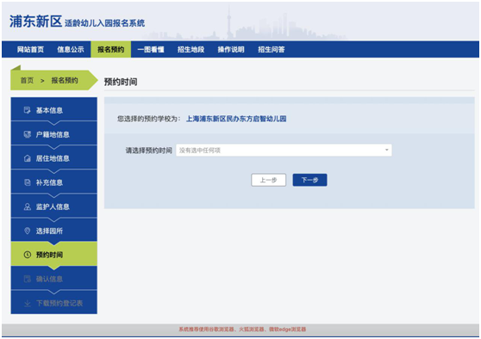Open the 一图看懂 navigation item
The image size is (481, 339).
151,50
